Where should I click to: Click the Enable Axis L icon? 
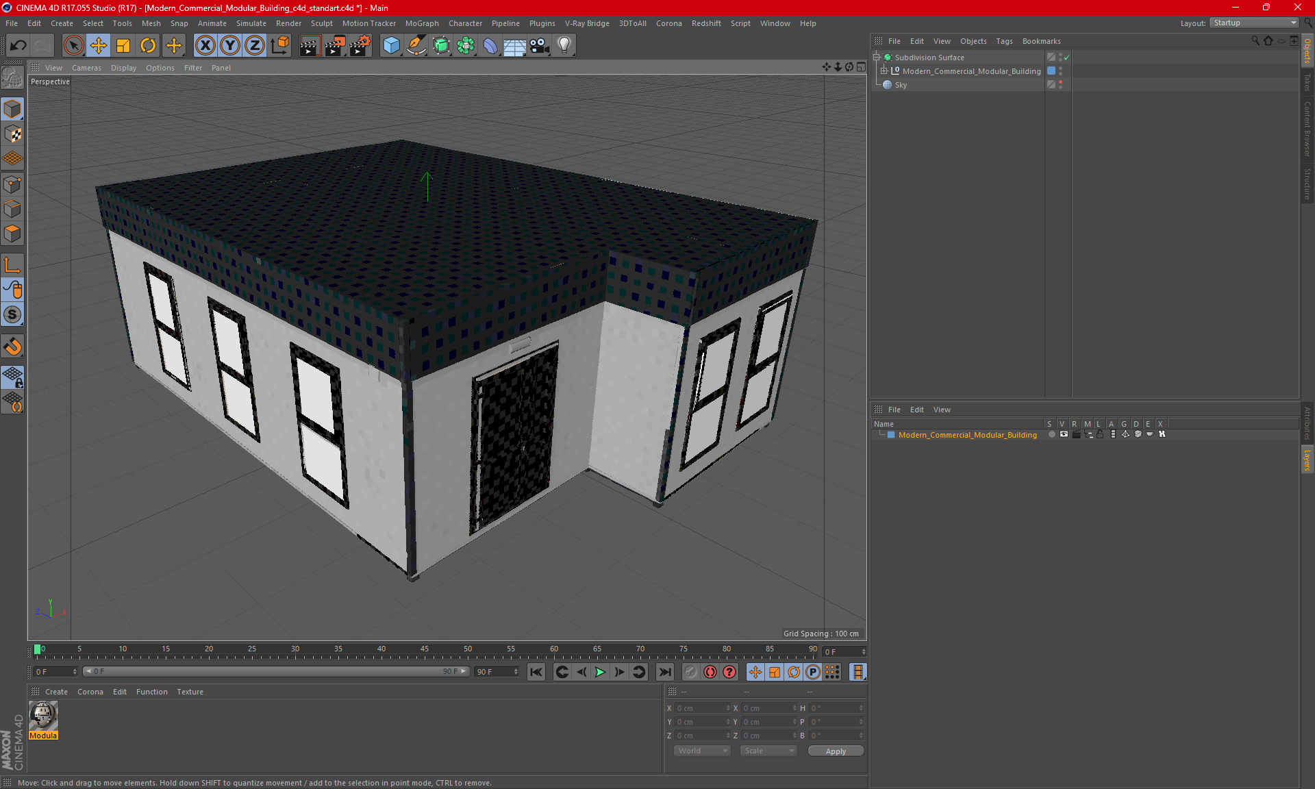coord(12,265)
